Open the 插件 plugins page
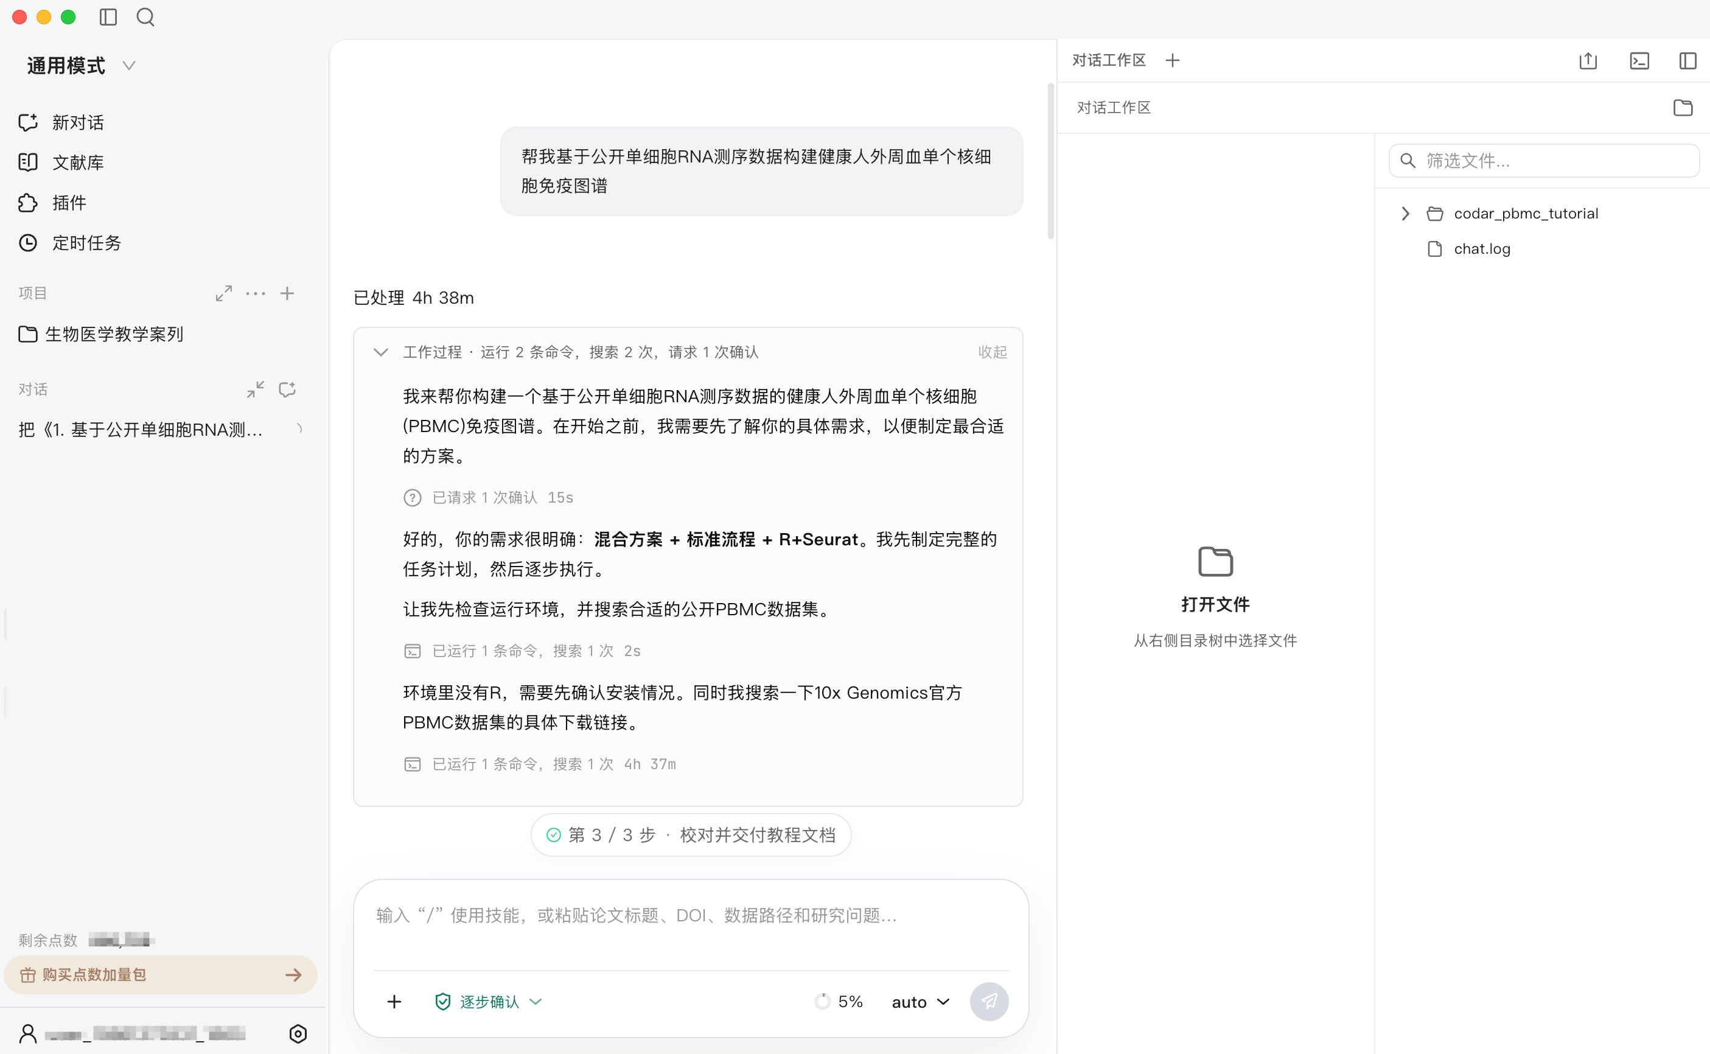The height and width of the screenshot is (1054, 1710). [52, 203]
